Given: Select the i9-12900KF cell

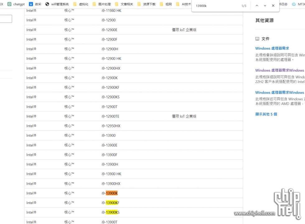Looking at the screenshot, I should click(x=110, y=87).
